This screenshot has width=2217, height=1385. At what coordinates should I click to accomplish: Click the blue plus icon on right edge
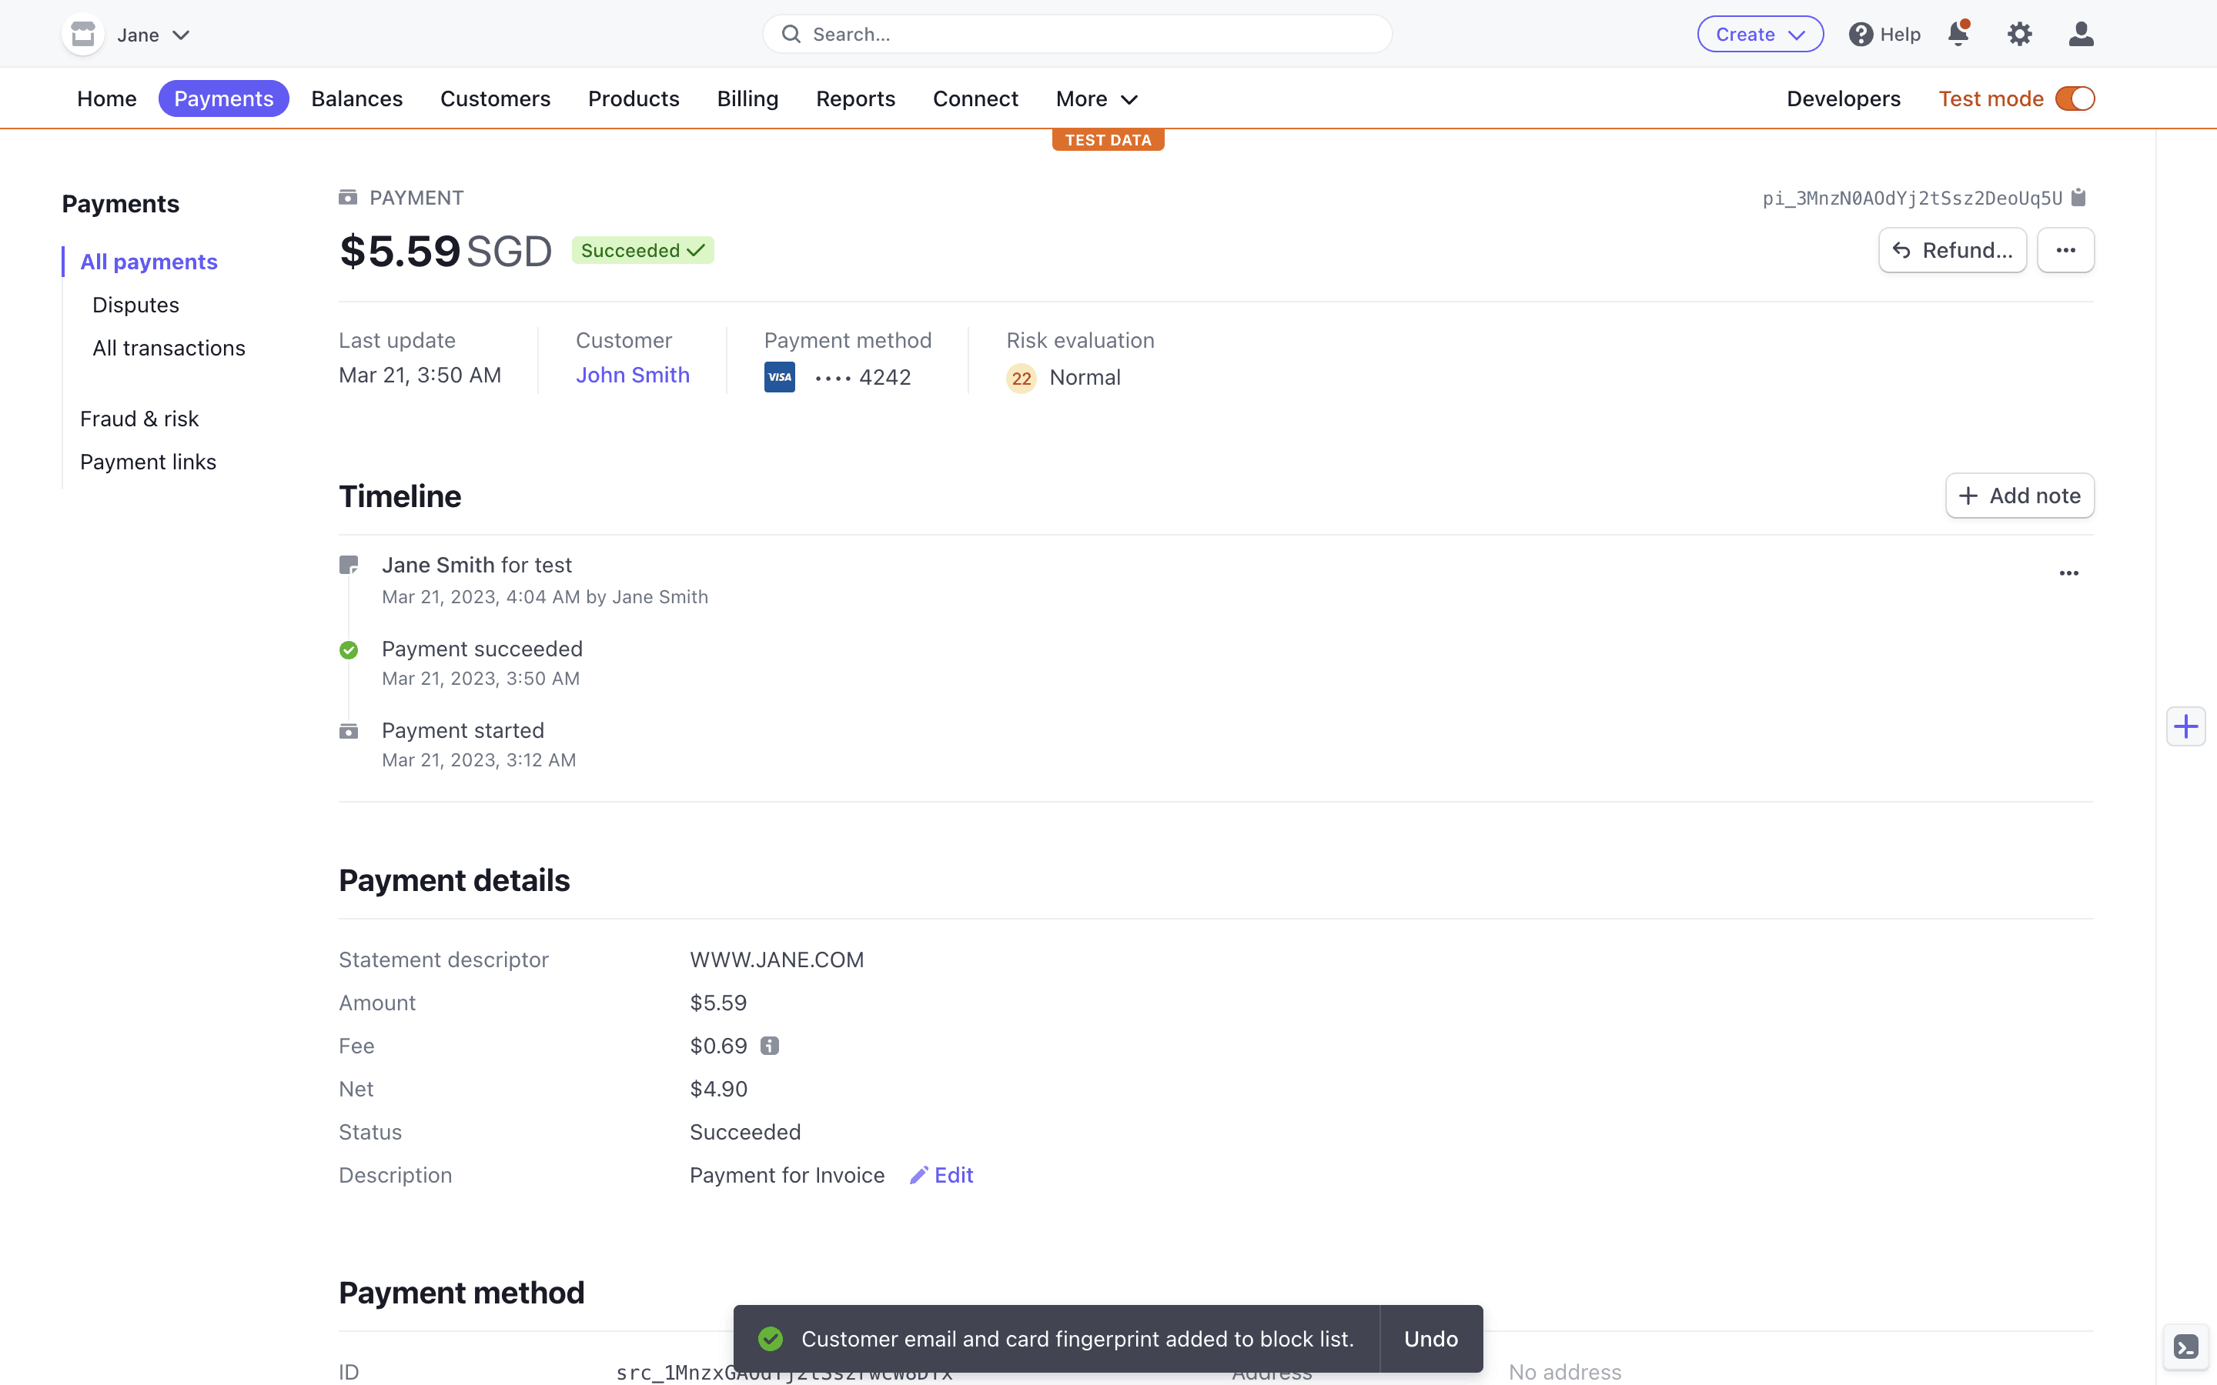click(2186, 726)
